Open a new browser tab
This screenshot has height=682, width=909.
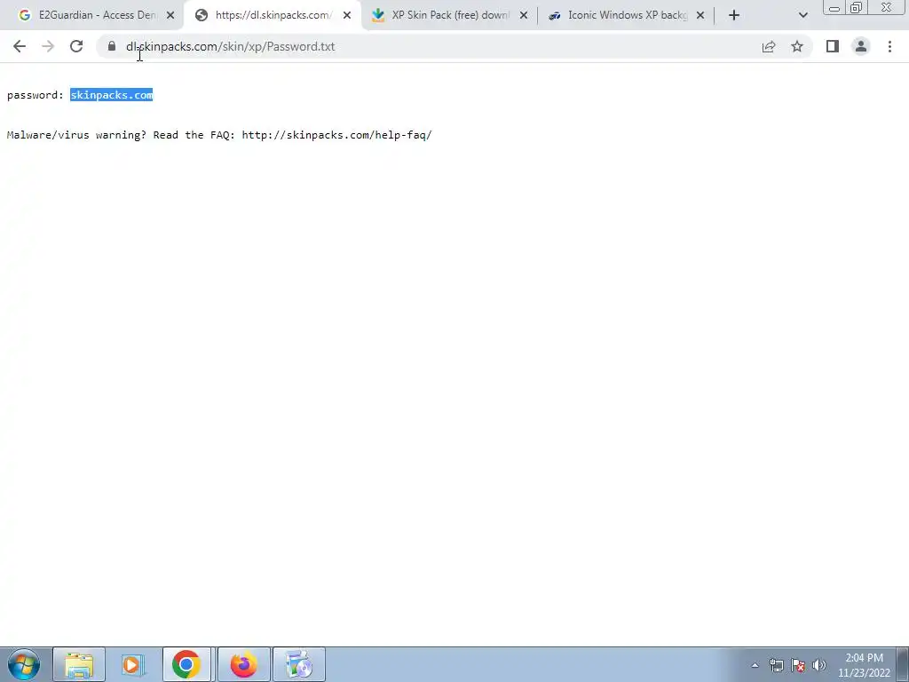[x=734, y=15]
